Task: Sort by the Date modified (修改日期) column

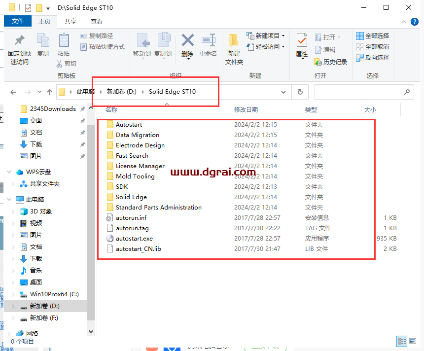Action: click(x=246, y=109)
